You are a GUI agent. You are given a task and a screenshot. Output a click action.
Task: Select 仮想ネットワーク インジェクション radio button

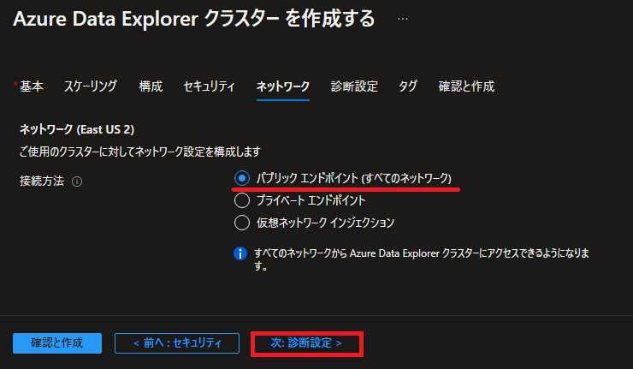click(x=242, y=223)
